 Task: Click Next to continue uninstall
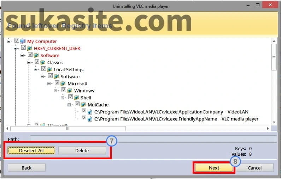[214, 168]
